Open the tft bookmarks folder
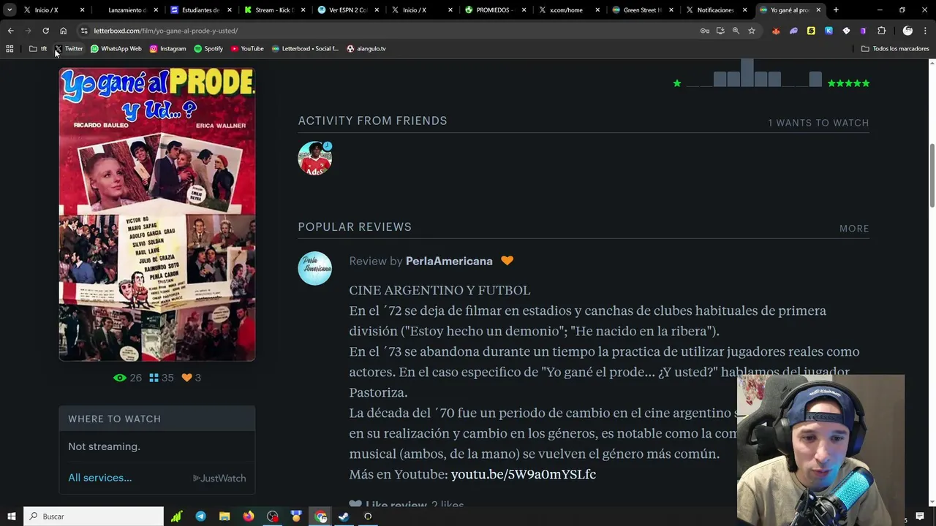The width and height of the screenshot is (936, 526). click(38, 49)
